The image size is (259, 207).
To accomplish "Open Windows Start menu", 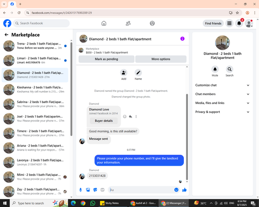I will tap(5, 203).
